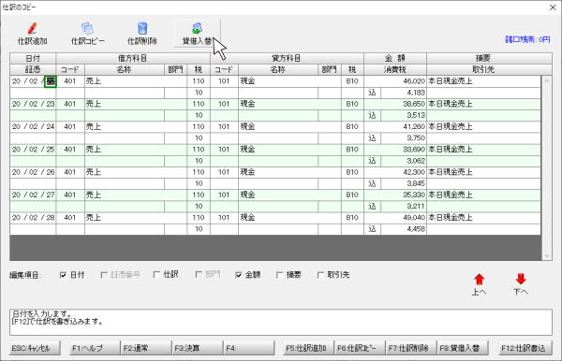The image size is (562, 361).
Task: Select date cell 20/02/26
Action: 33,172
